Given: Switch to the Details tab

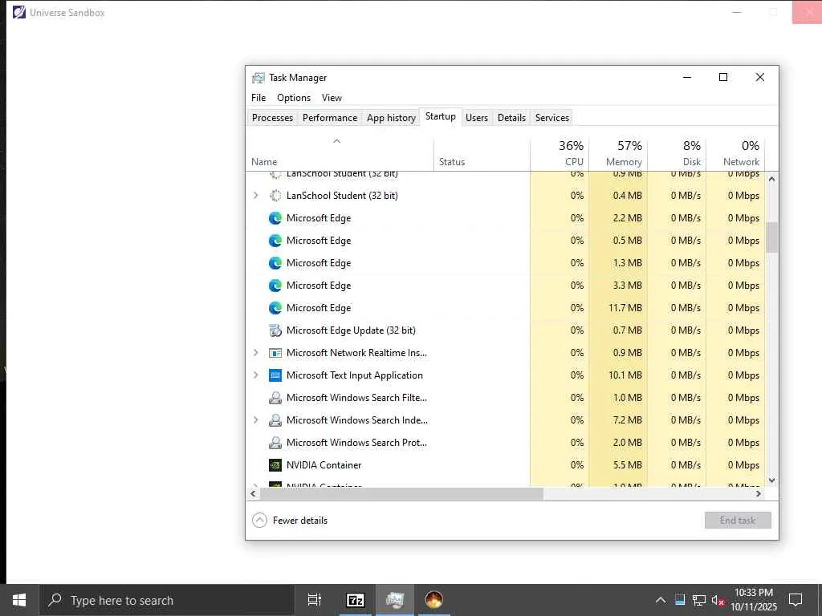Looking at the screenshot, I should point(511,118).
